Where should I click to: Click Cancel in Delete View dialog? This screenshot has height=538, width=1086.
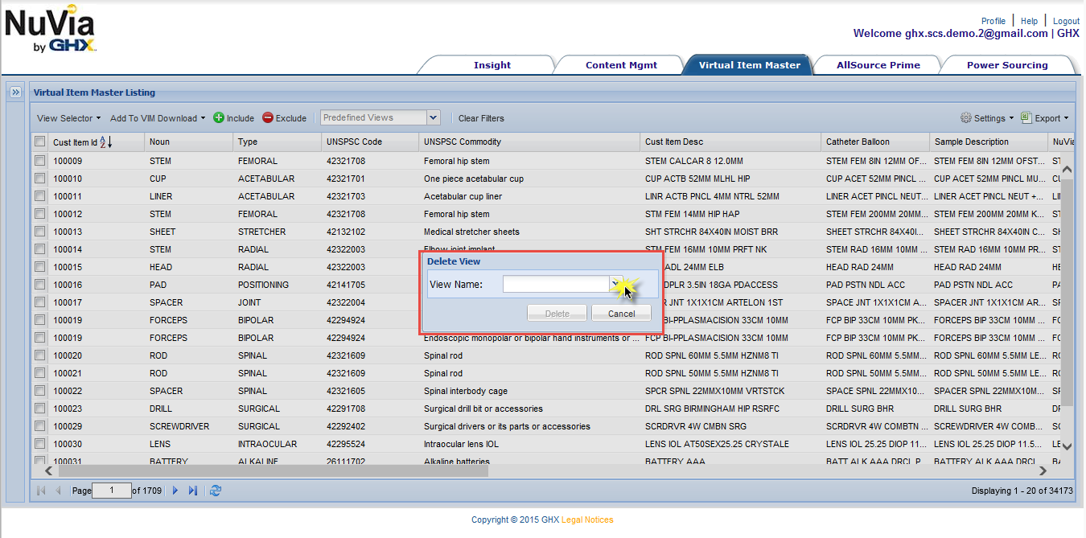pyautogui.click(x=621, y=314)
